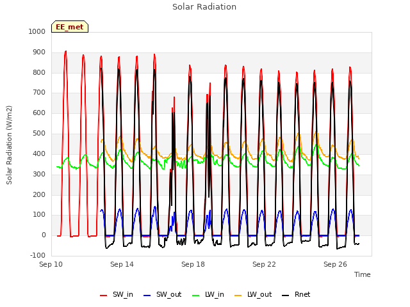The height and width of the screenshot is (307, 410).
Task: Toggle the SW_in series in legend
Action: tap(117, 295)
